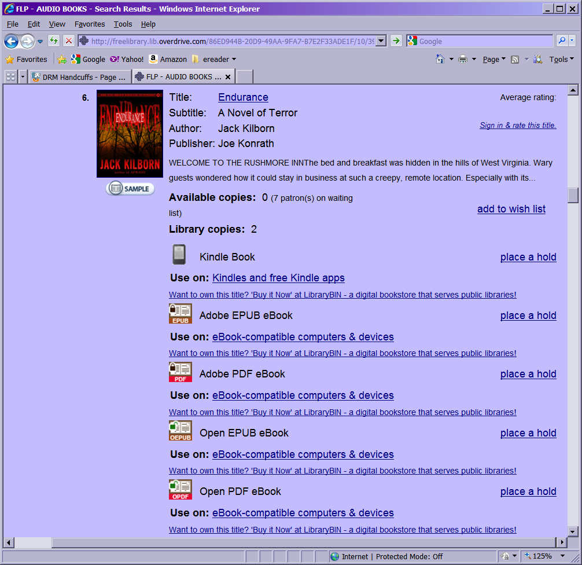Click the Home page icon
Screen dimensions: 582x565
pyautogui.click(x=440, y=59)
